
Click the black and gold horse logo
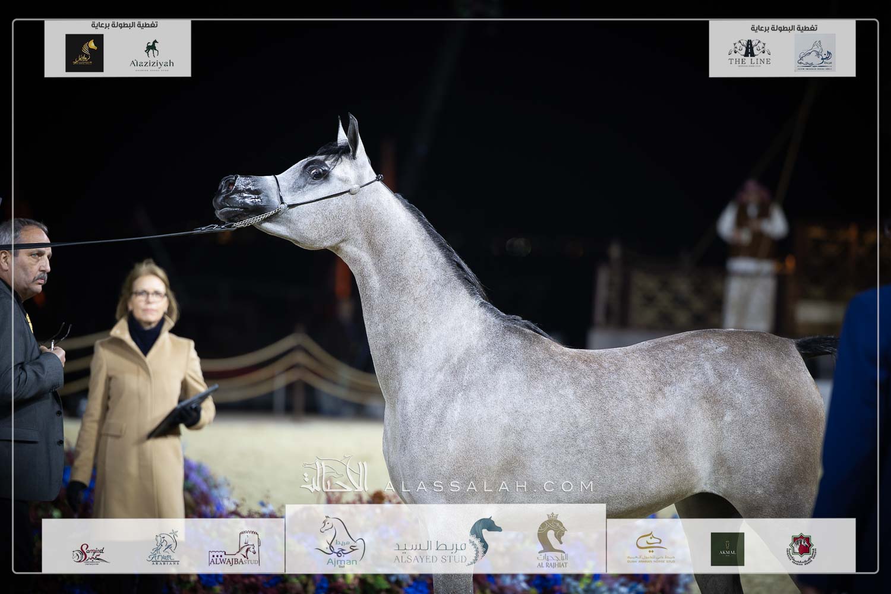(84, 53)
